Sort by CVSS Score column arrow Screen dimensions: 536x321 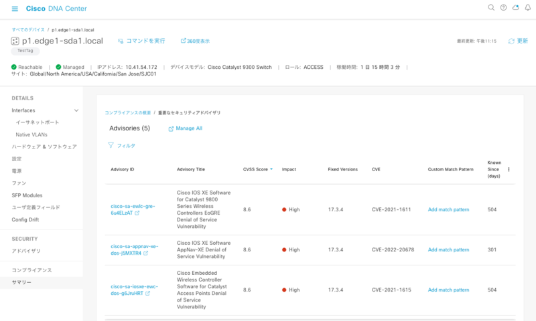271,169
